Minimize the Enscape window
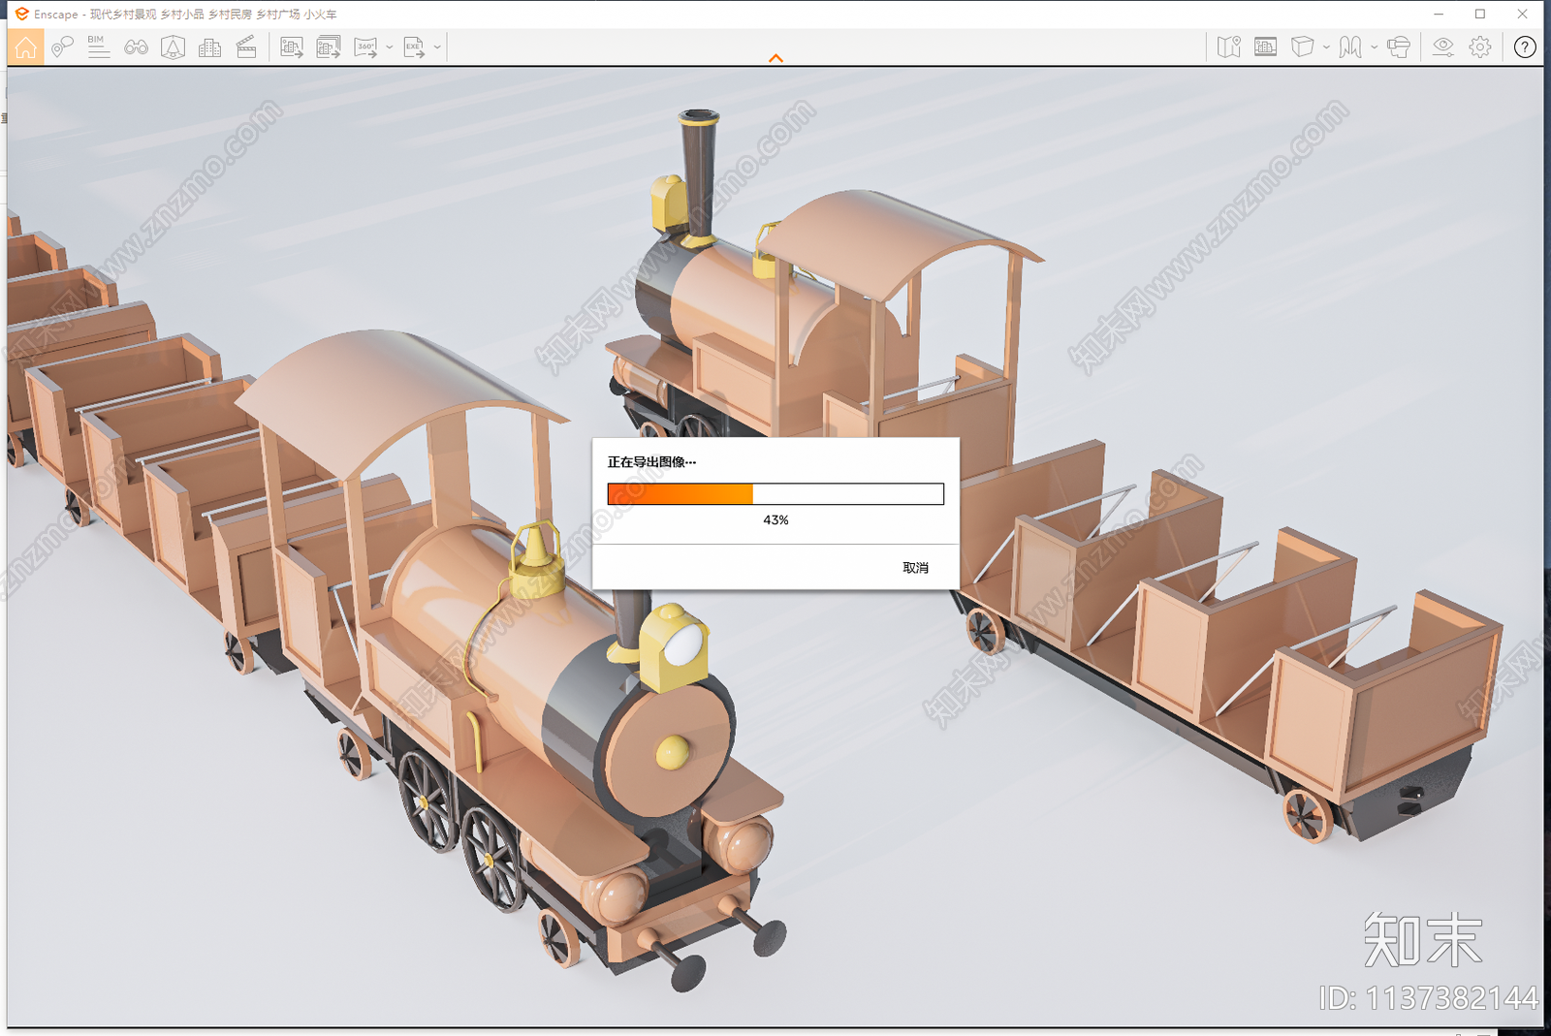1551x1036 pixels. pos(1439,14)
